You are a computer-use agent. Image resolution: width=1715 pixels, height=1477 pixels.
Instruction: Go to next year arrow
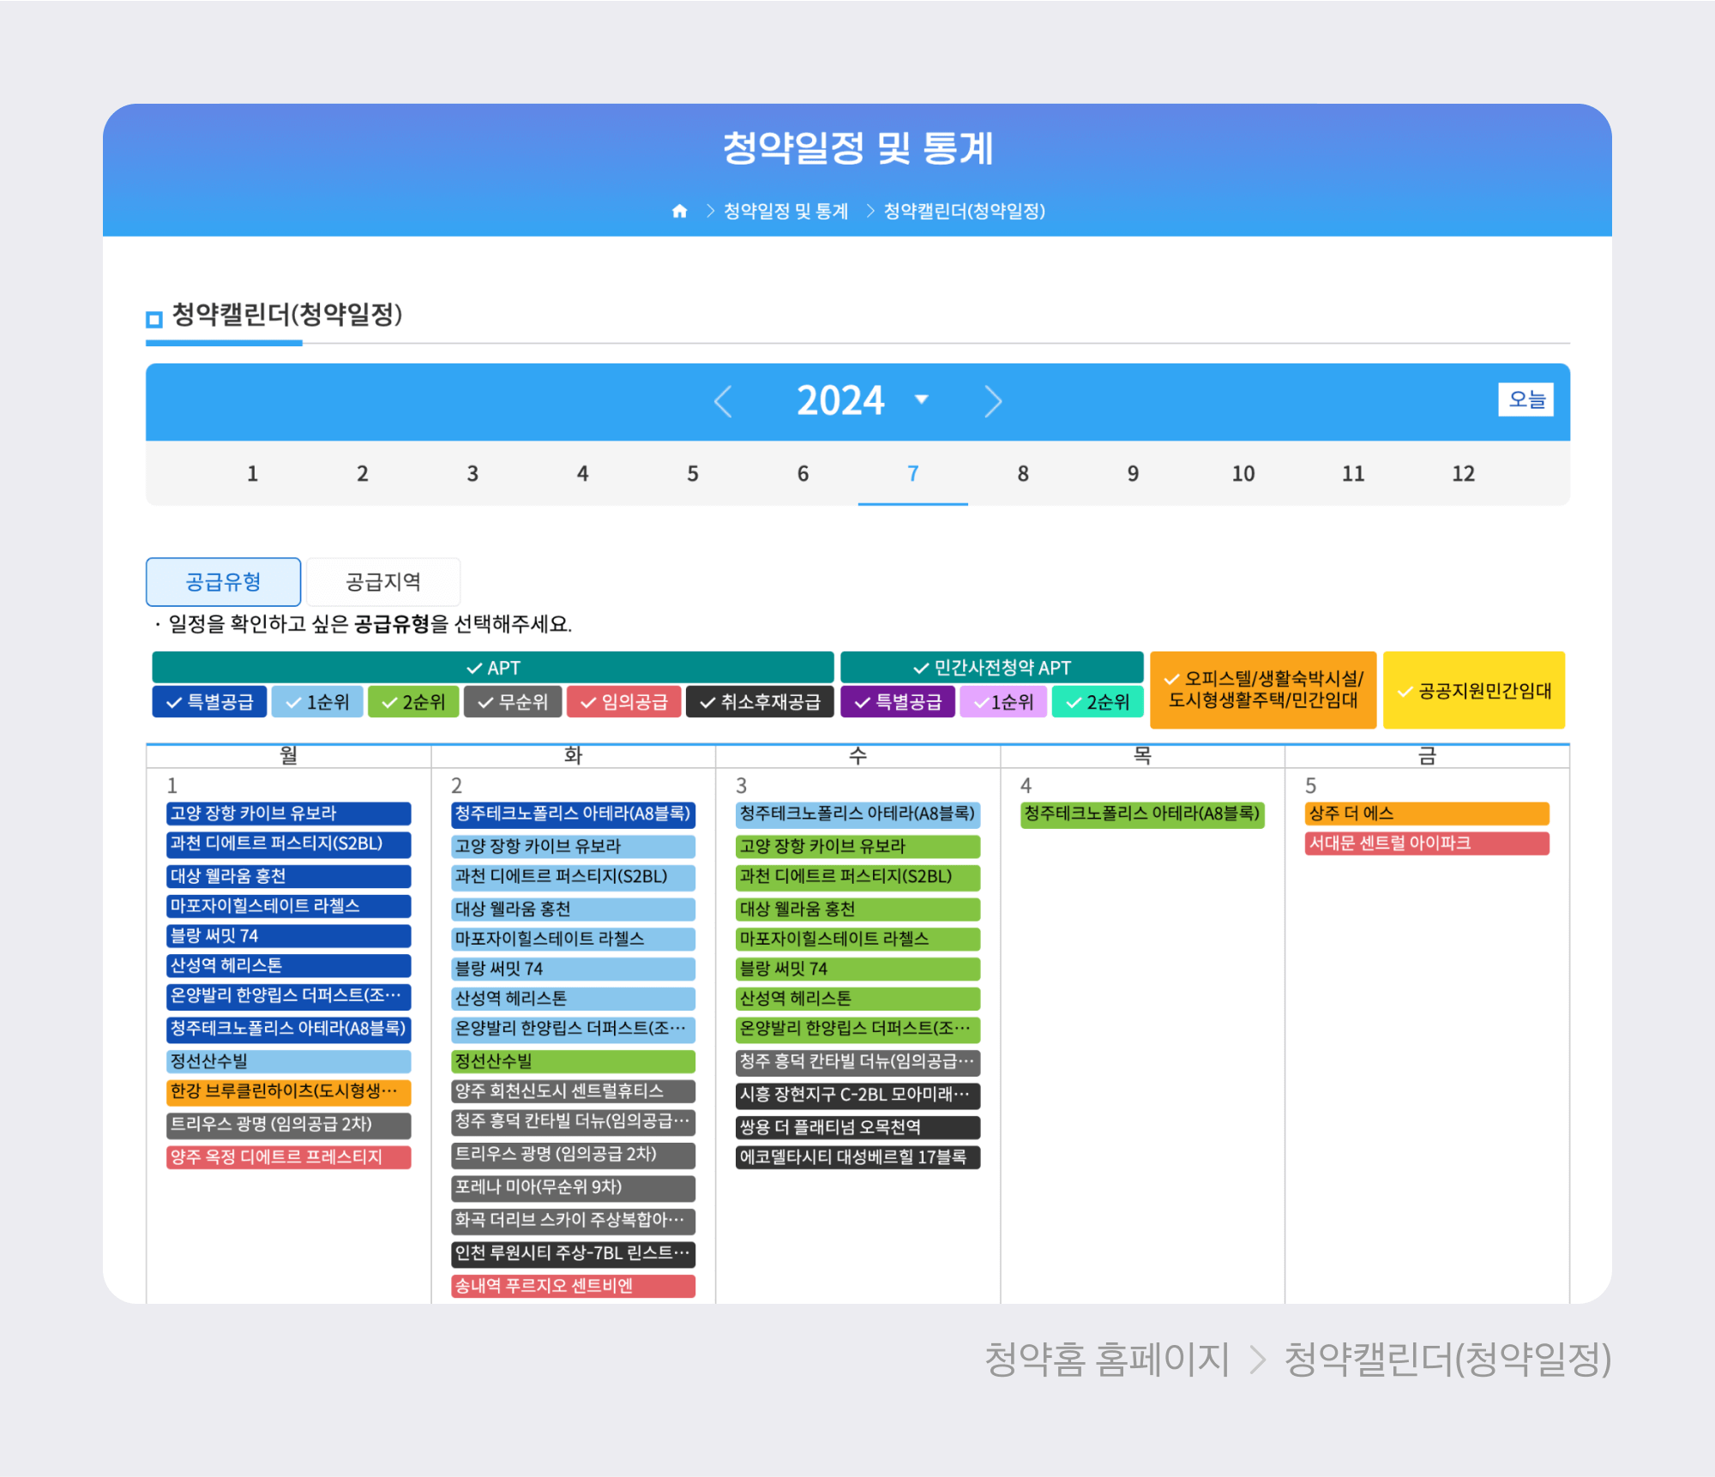(x=993, y=400)
